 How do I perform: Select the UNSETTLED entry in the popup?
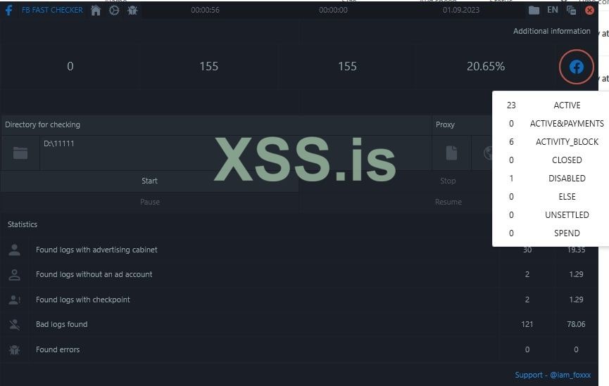[567, 214]
